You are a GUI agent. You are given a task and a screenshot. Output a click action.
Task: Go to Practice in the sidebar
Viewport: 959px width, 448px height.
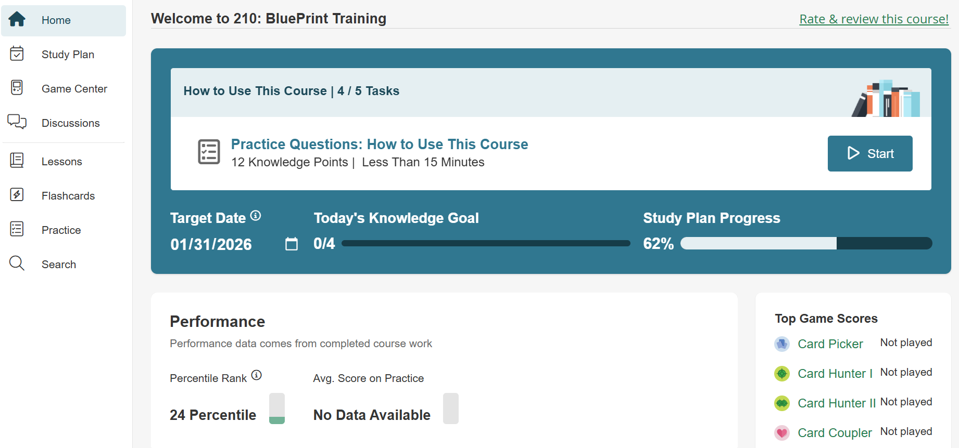point(61,230)
